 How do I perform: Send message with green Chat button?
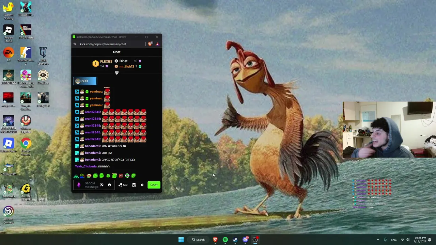click(x=154, y=185)
